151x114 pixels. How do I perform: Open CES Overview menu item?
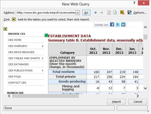18,46
